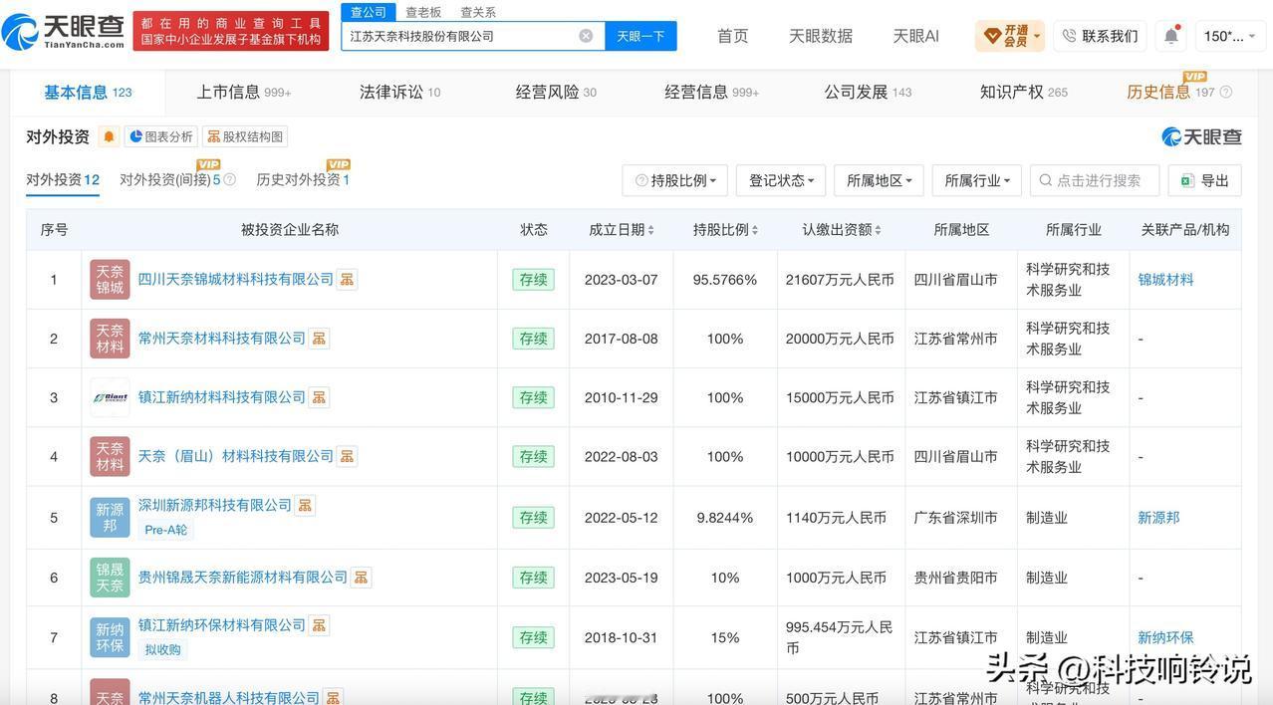The width and height of the screenshot is (1273, 705).
Task: Open 镇江新纳材料科技有限公司 link
Action: tap(221, 397)
